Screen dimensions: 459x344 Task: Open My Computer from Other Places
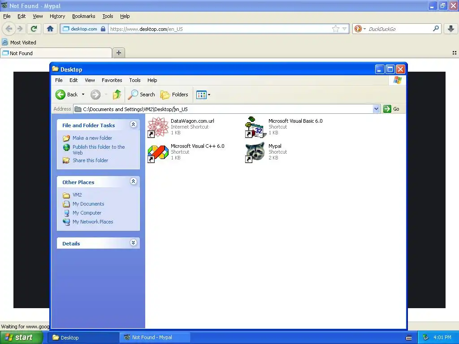87,213
